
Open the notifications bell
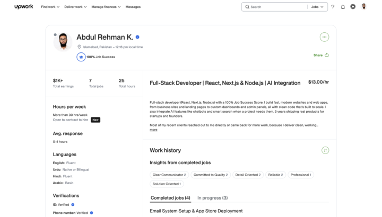[343, 7]
